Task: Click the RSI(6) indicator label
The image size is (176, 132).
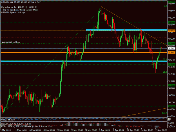Action: coord(8,120)
